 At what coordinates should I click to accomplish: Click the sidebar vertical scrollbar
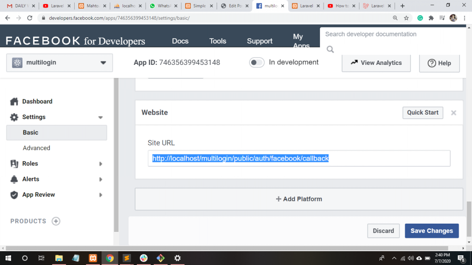tap(116, 155)
